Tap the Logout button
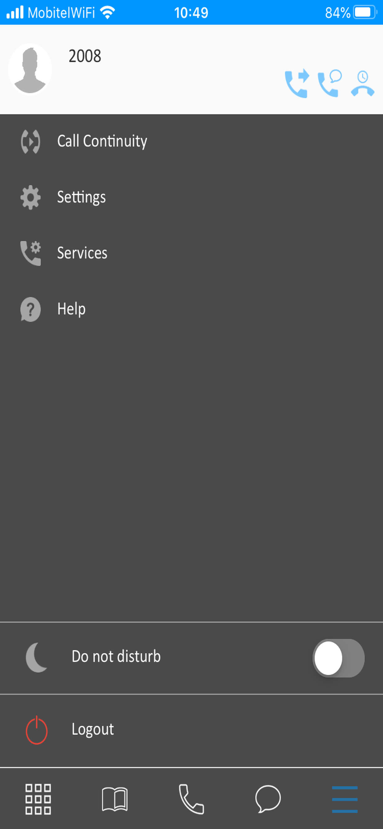Screen dimensions: 383x829 tap(191, 730)
